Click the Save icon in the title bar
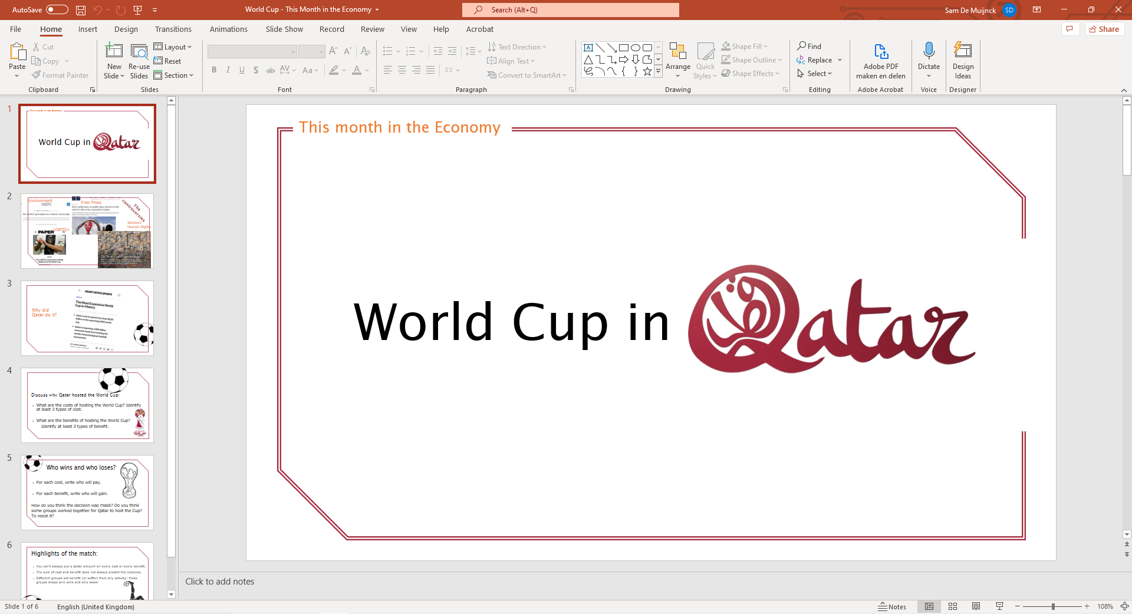This screenshot has width=1132, height=614. 81,10
